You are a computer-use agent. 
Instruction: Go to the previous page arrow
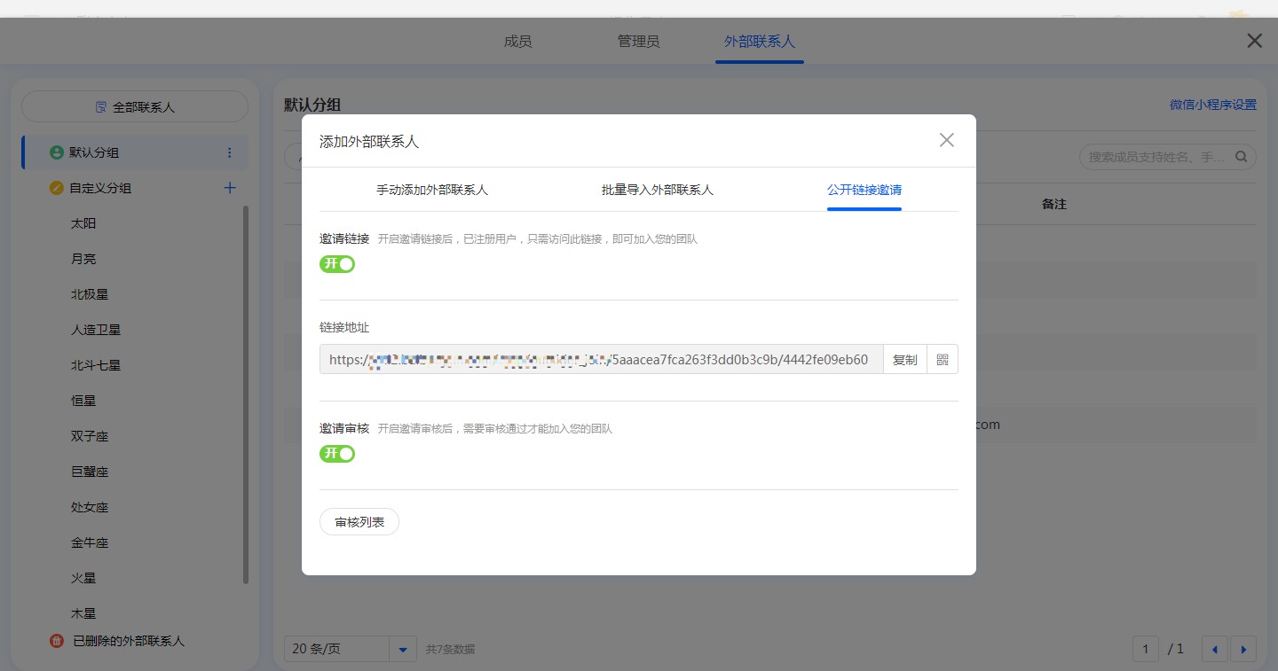tap(1215, 649)
